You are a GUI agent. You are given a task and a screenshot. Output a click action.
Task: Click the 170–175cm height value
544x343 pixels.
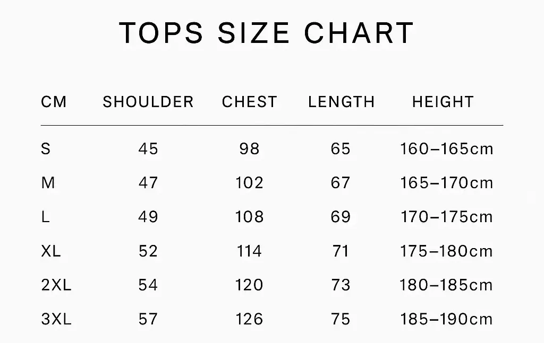(x=446, y=217)
